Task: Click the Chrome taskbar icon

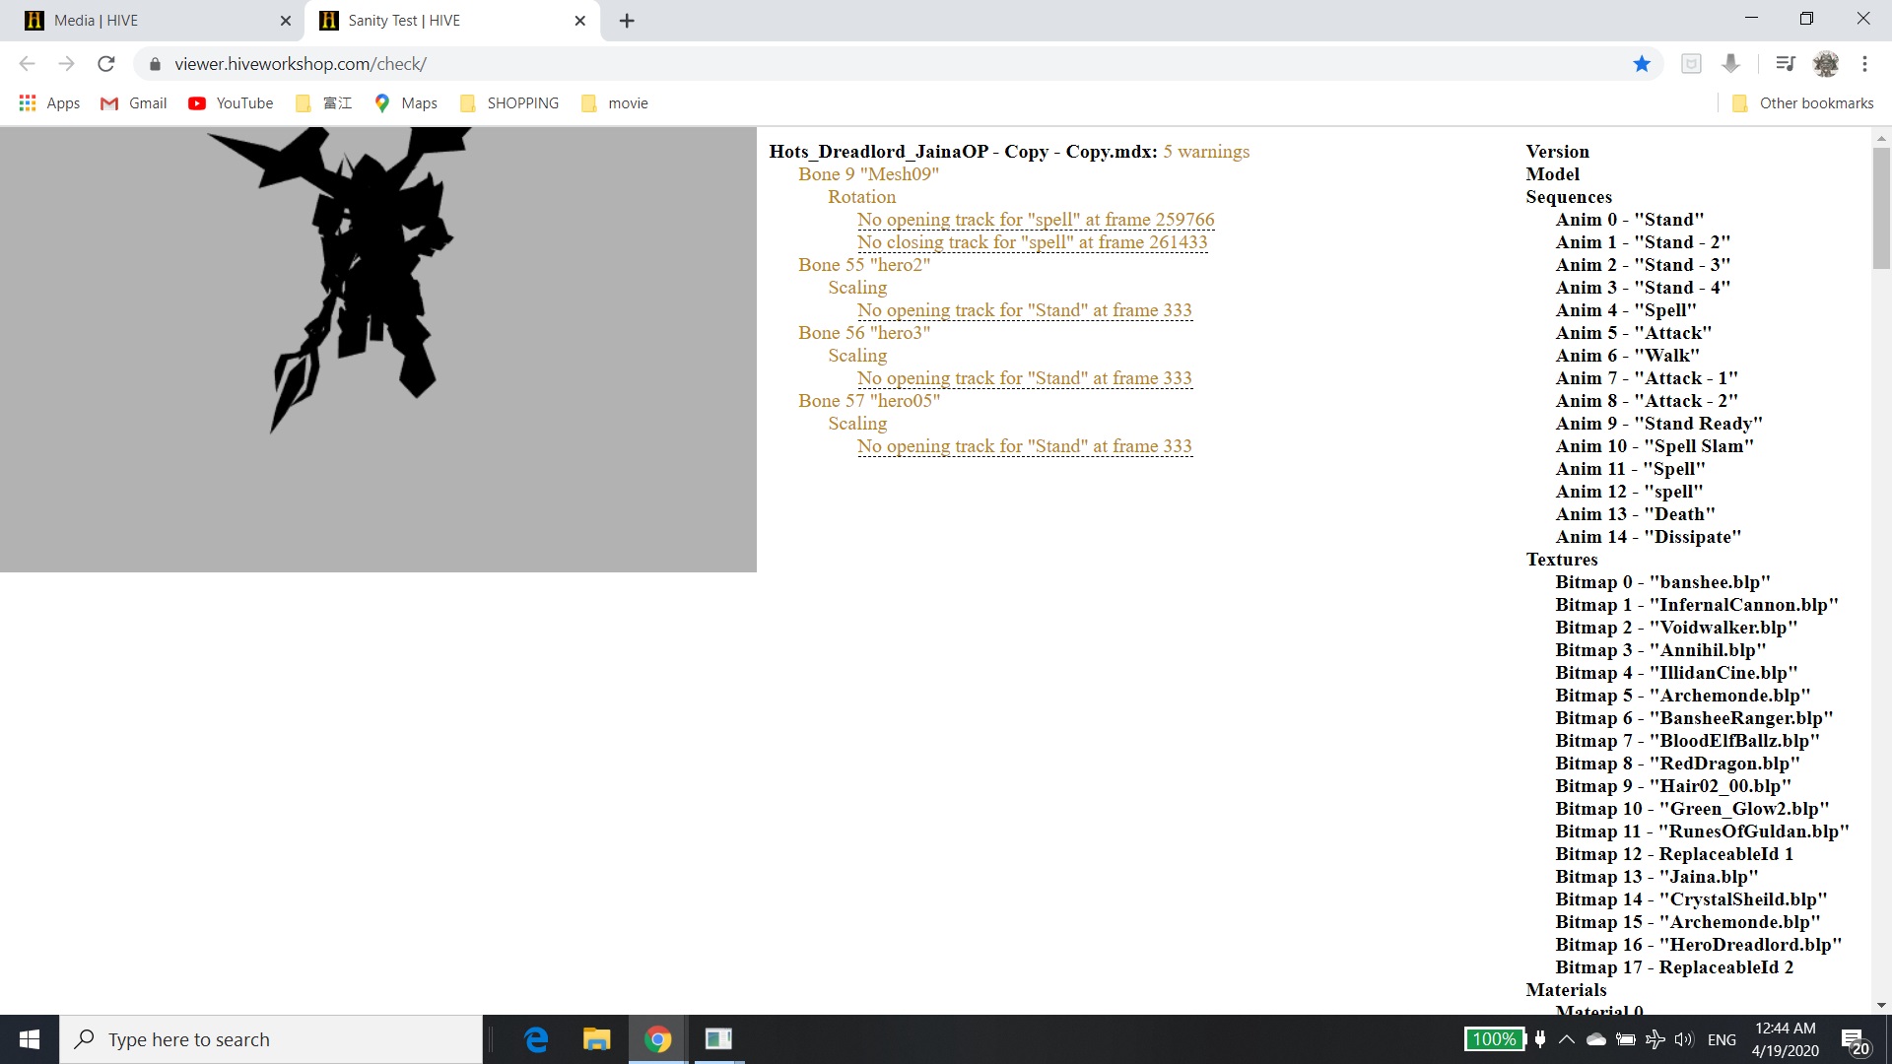Action: pyautogui.click(x=657, y=1039)
